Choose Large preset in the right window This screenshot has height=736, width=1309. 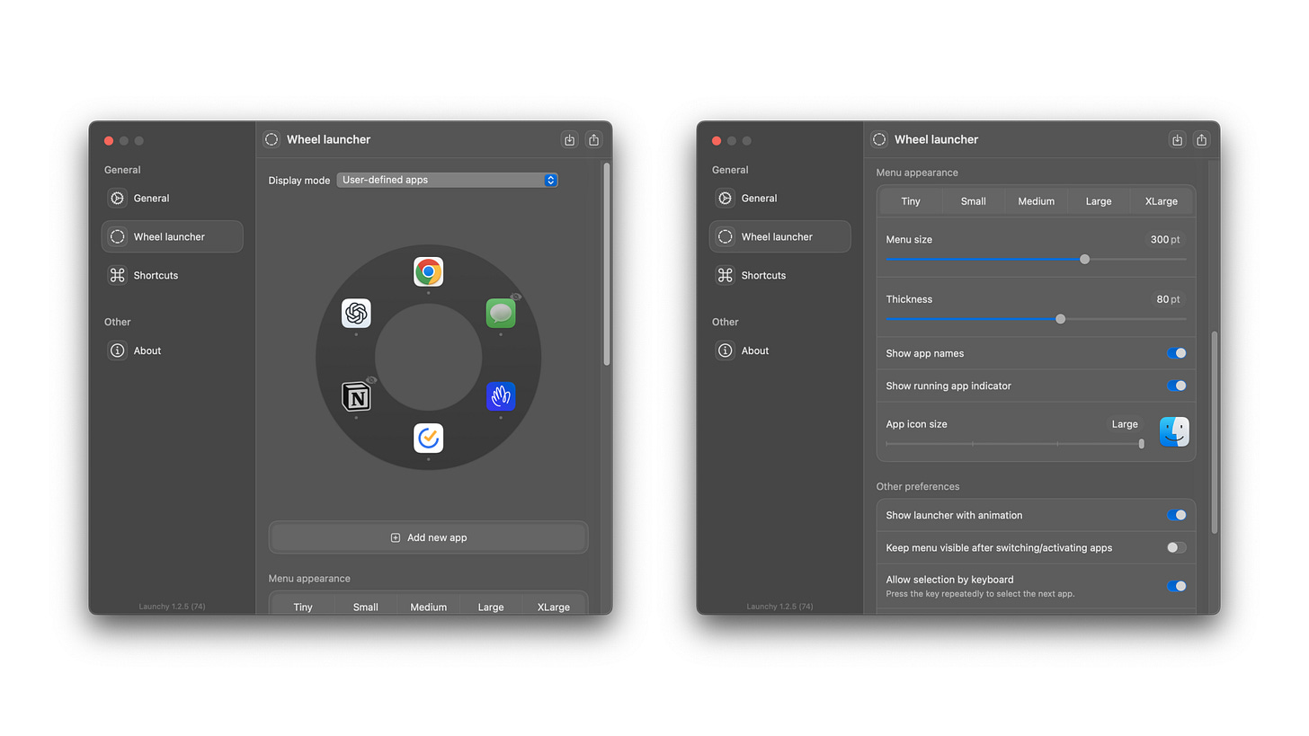(1099, 201)
